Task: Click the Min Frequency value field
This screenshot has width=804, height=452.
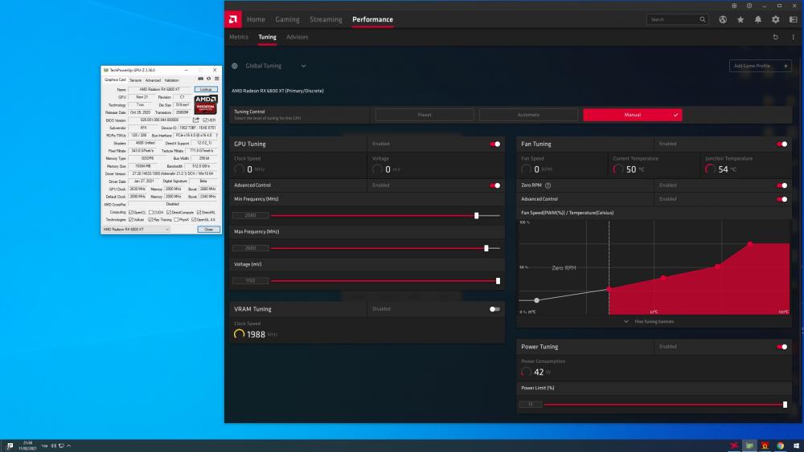Action: point(251,215)
